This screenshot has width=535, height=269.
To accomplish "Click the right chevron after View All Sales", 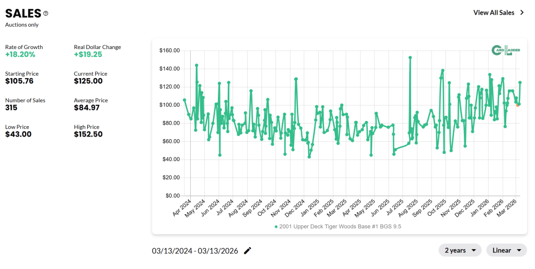I will (522, 13).
